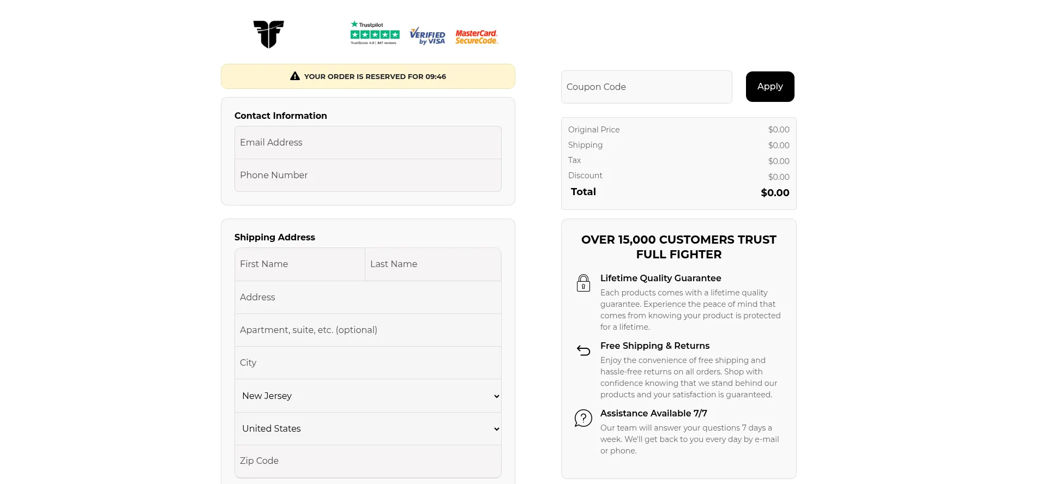1047x484 pixels.
Task: Select the Phone Number input
Action: (368, 175)
